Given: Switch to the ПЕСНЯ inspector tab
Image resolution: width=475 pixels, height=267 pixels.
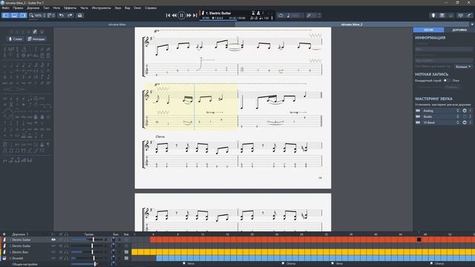Looking at the screenshot, I should point(428,30).
